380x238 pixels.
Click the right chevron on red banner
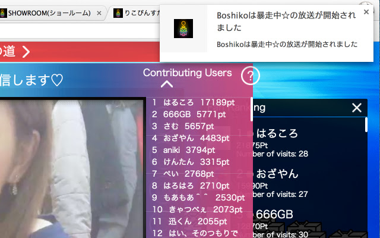tap(26, 52)
